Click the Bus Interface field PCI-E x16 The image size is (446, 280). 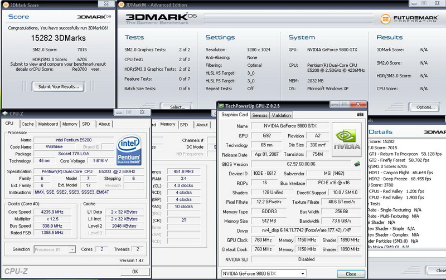point(334,183)
